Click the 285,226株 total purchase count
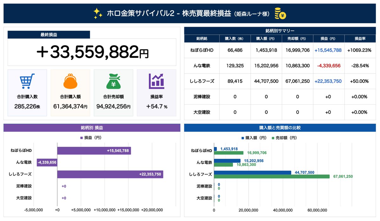Screen dimensions: 380x221 point(27,107)
